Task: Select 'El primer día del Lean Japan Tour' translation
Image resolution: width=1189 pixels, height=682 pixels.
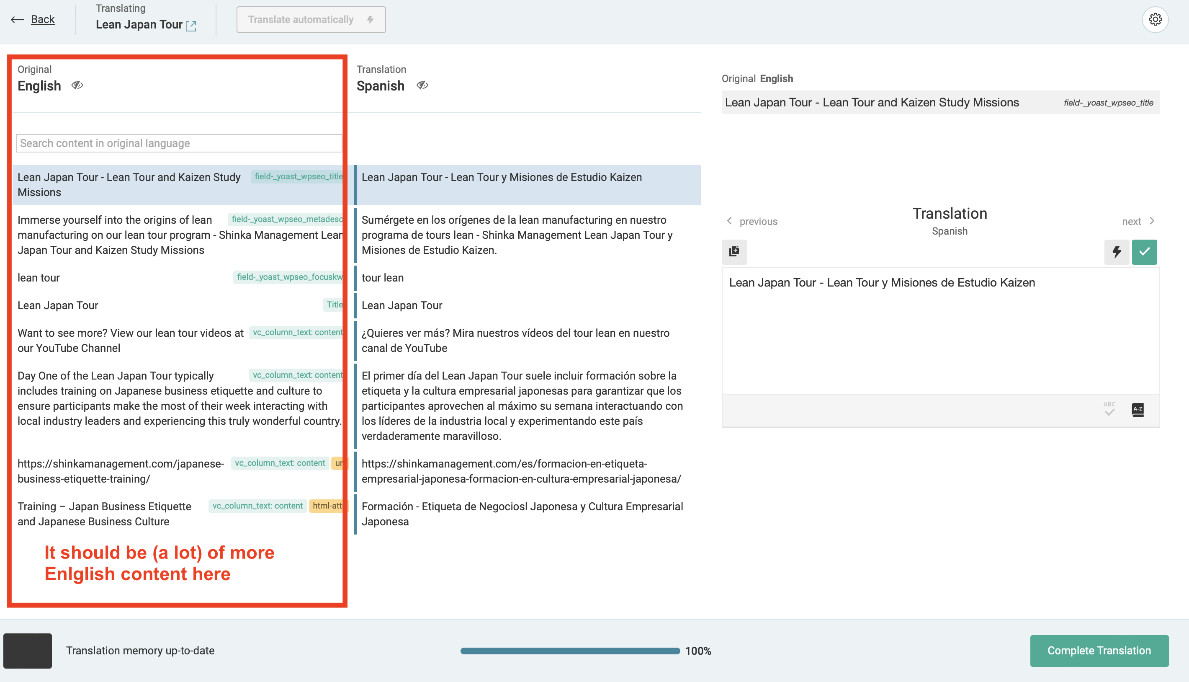Action: coord(528,406)
